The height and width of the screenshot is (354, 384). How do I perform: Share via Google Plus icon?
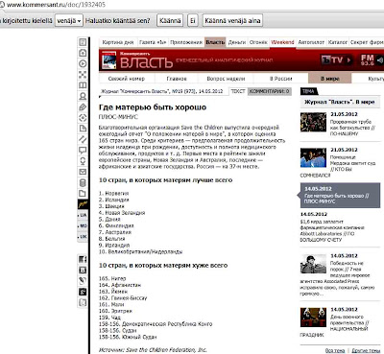click(83, 292)
